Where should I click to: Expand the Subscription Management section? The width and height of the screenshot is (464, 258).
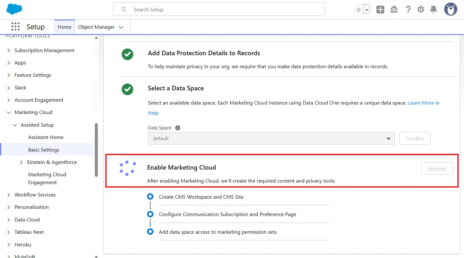pos(9,51)
